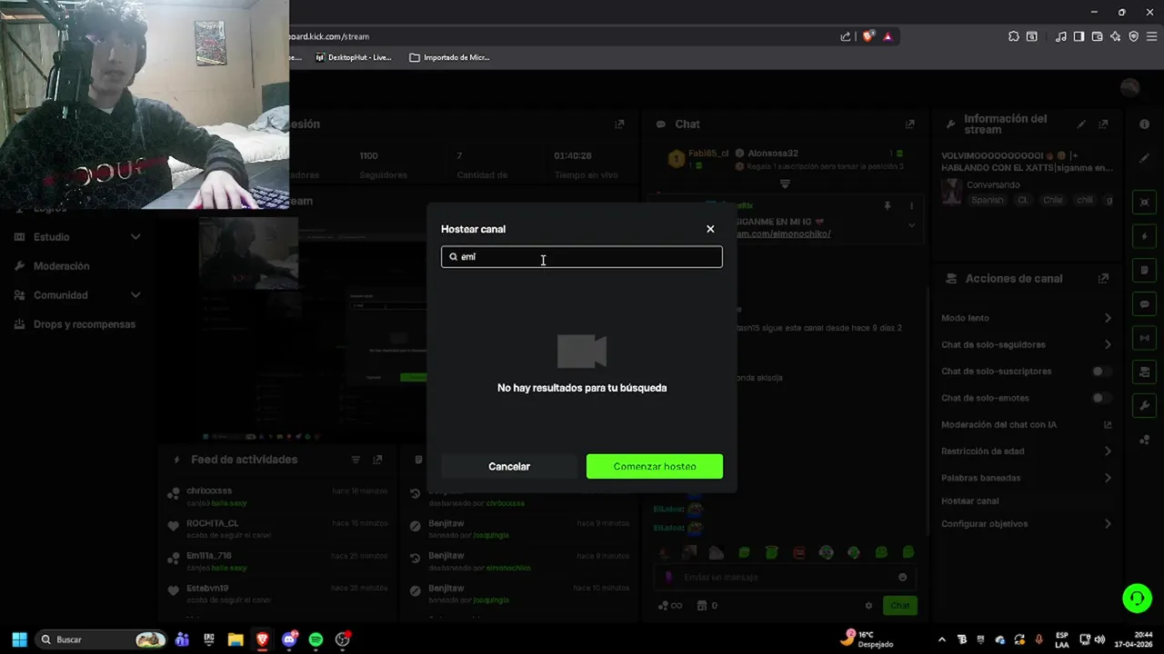
Task: Open Windows Start menu
Action: click(x=19, y=639)
